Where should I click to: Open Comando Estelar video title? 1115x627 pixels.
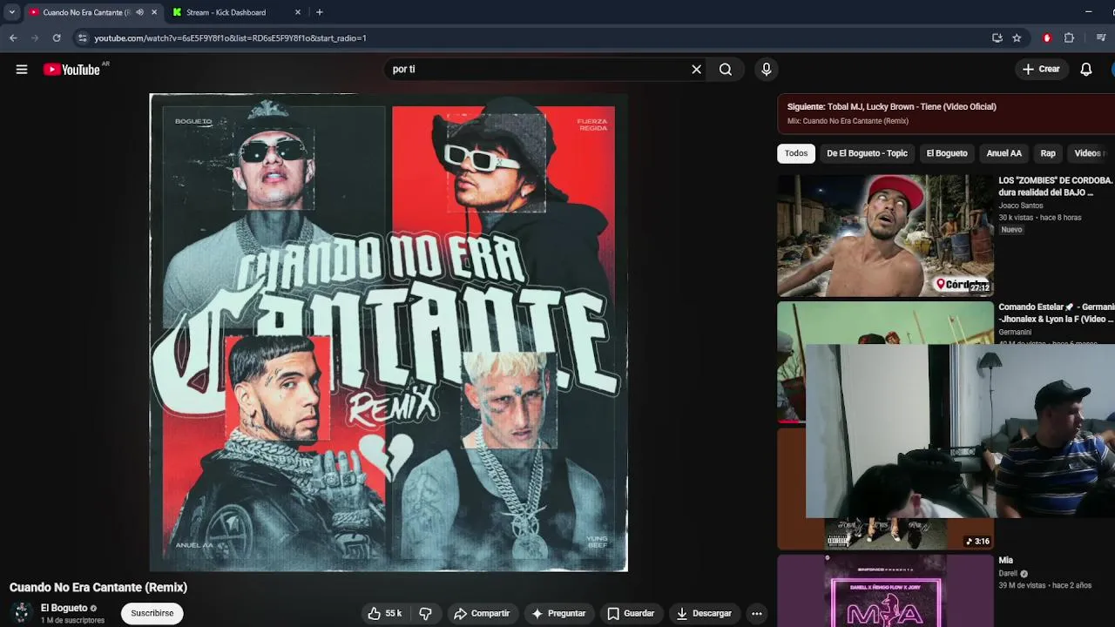pos(1056,313)
